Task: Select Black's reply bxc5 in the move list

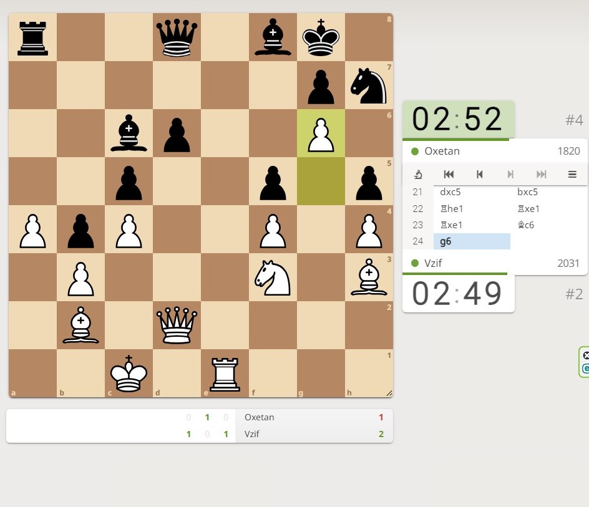Action: coord(528,192)
